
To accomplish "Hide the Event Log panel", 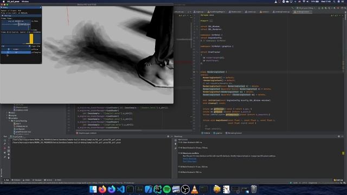I will click(x=342, y=136).
